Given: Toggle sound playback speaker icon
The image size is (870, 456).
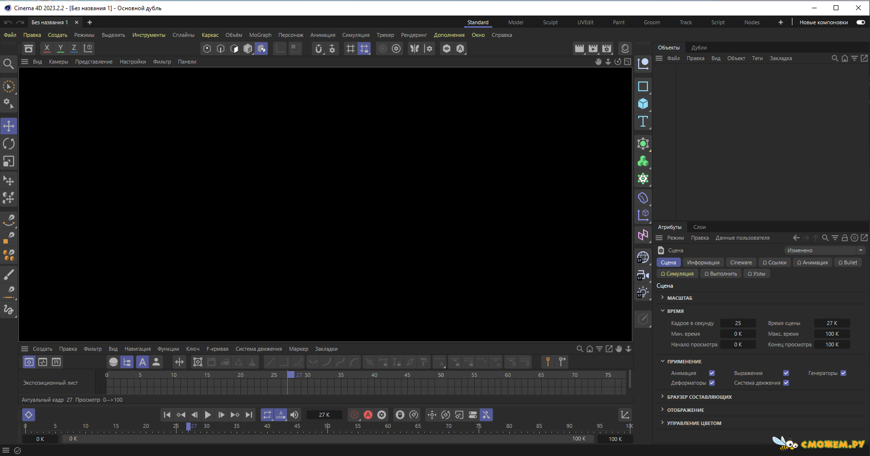Looking at the screenshot, I should [x=294, y=415].
